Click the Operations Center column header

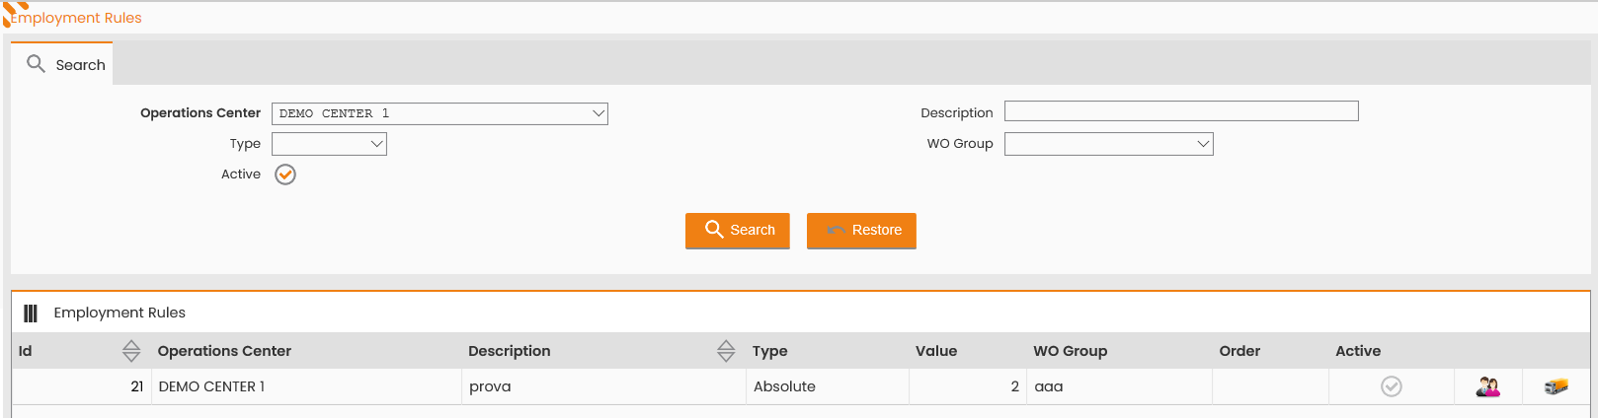tap(224, 351)
